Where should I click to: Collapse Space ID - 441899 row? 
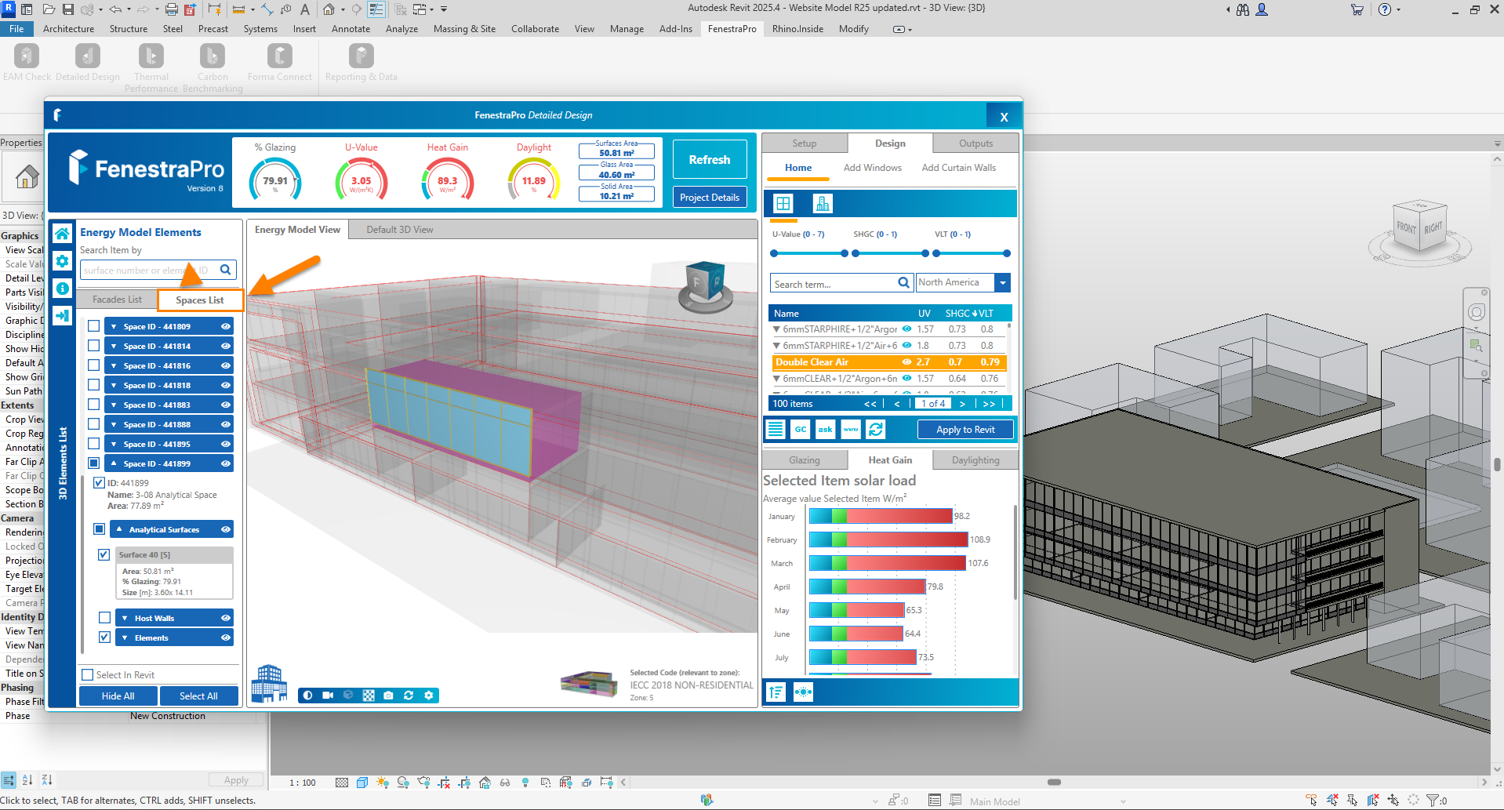pos(114,463)
